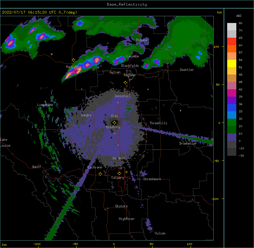
Task: Click the 45 value on dBZ legend
Action: 240,82
